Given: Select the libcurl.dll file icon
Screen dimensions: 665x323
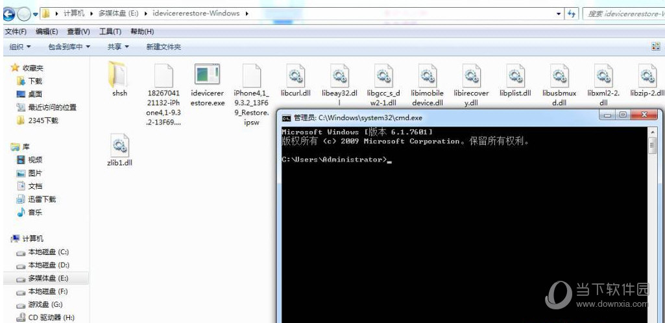Looking at the screenshot, I should [296, 75].
